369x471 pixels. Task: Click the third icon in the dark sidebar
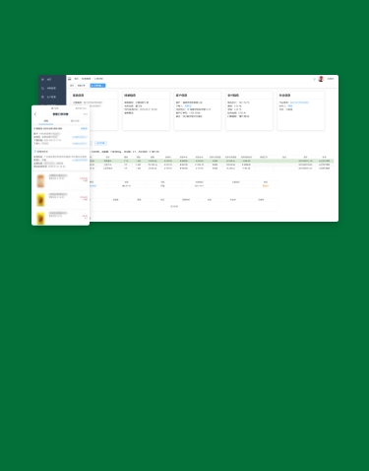tap(42, 98)
